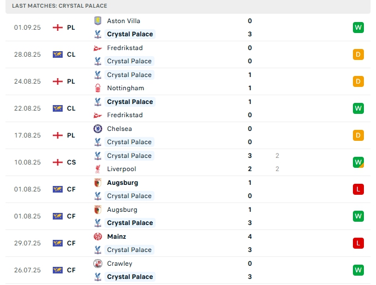Open the Mainz team name link

tap(117, 237)
